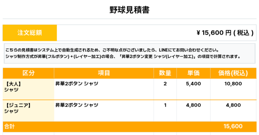Click the ¥ 15,600 円 total amount
Viewport: 259px width, 135px height.
(x=225, y=33)
